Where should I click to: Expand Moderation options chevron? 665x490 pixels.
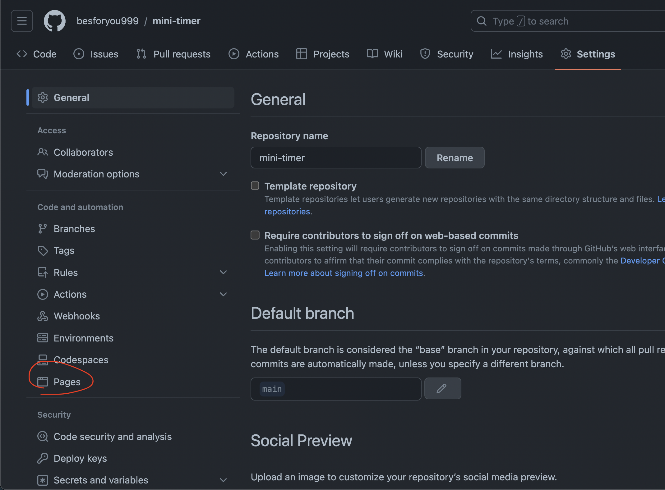click(223, 174)
